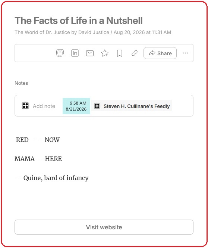Click the MAMA -- HERE text line
208x248 pixels.
coord(38,159)
